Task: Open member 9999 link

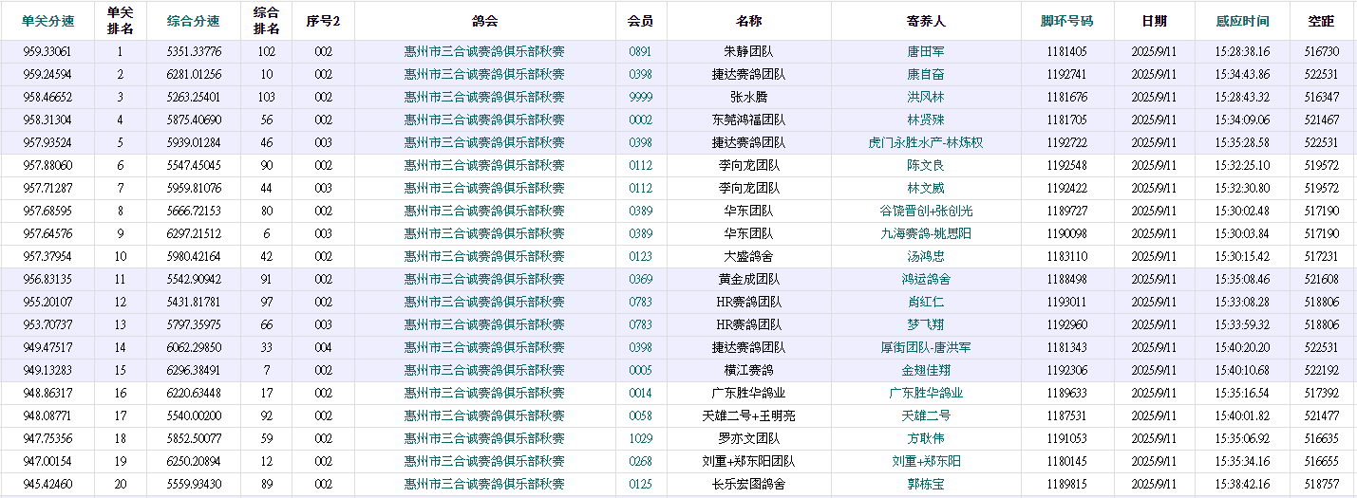Action: pos(640,97)
